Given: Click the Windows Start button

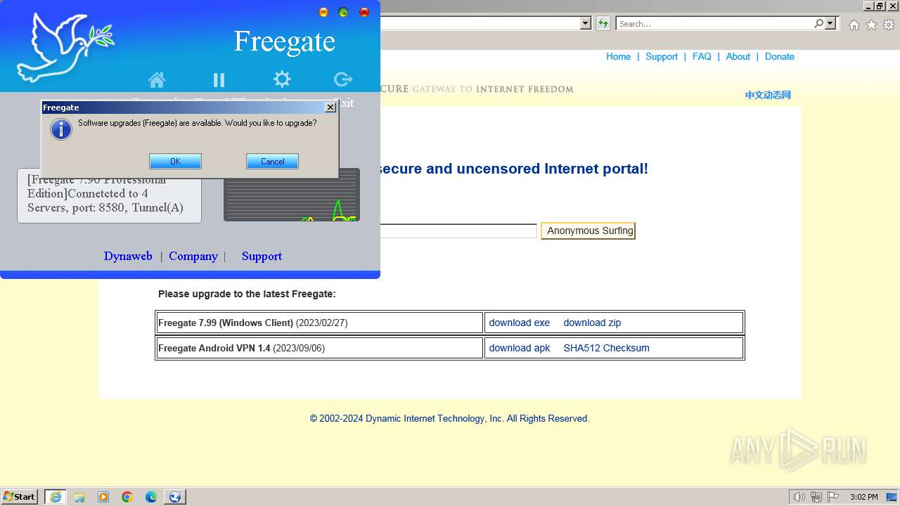Looking at the screenshot, I should point(20,497).
